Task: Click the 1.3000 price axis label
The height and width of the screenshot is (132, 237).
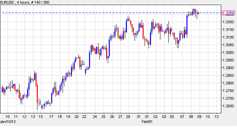Action: (228, 53)
